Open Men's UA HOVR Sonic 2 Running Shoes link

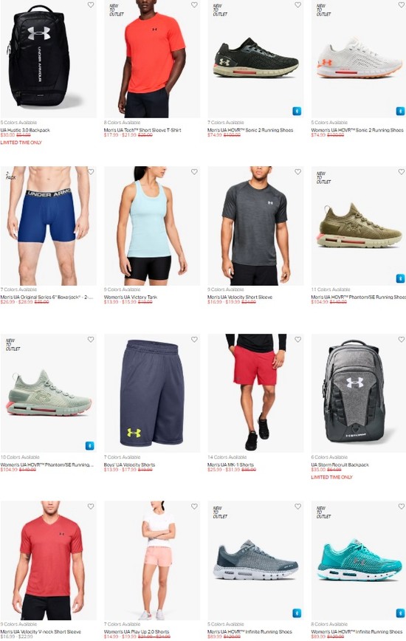pos(250,130)
